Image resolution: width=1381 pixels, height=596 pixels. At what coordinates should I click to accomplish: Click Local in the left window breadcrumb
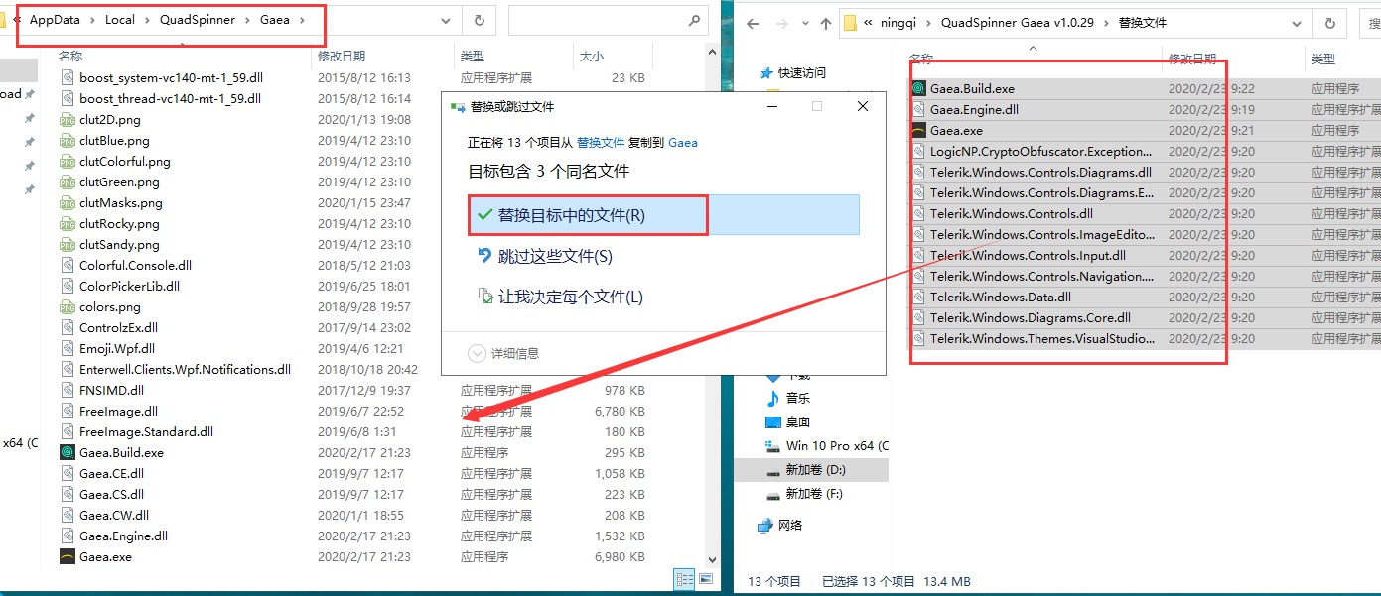coord(120,19)
